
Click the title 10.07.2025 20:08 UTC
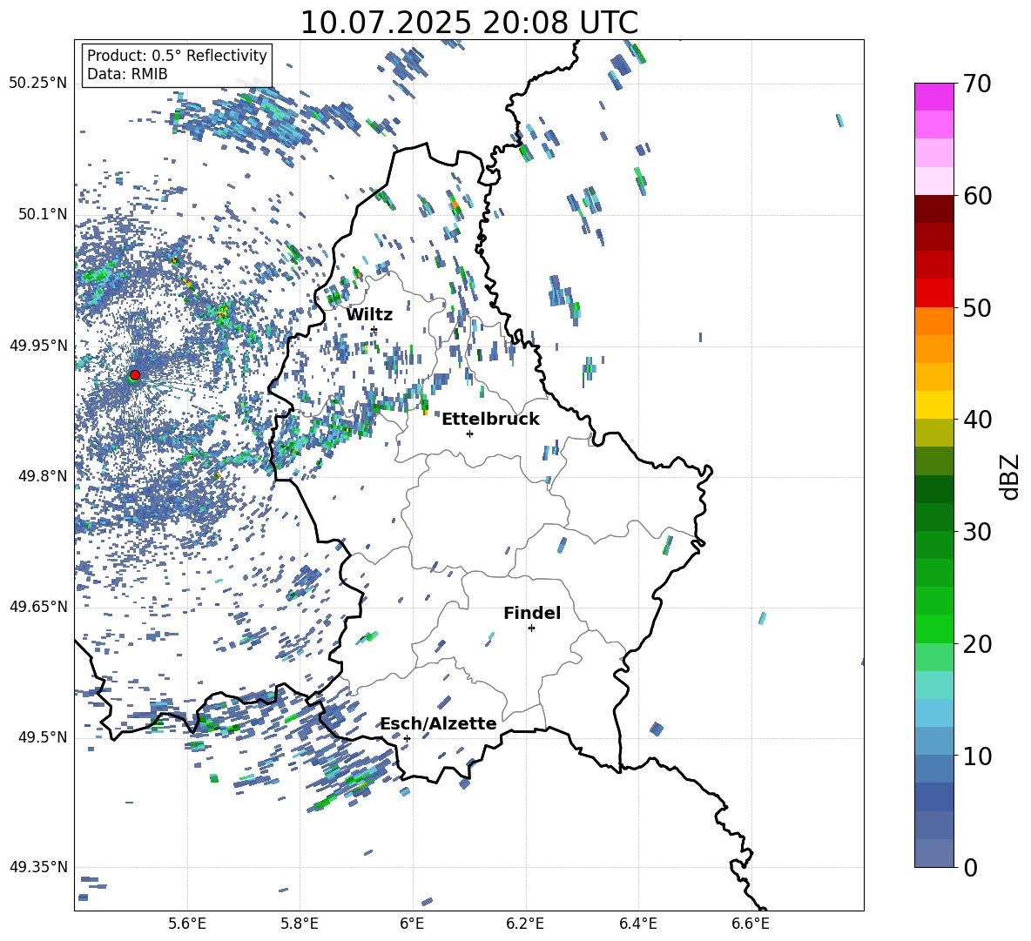tap(468, 23)
